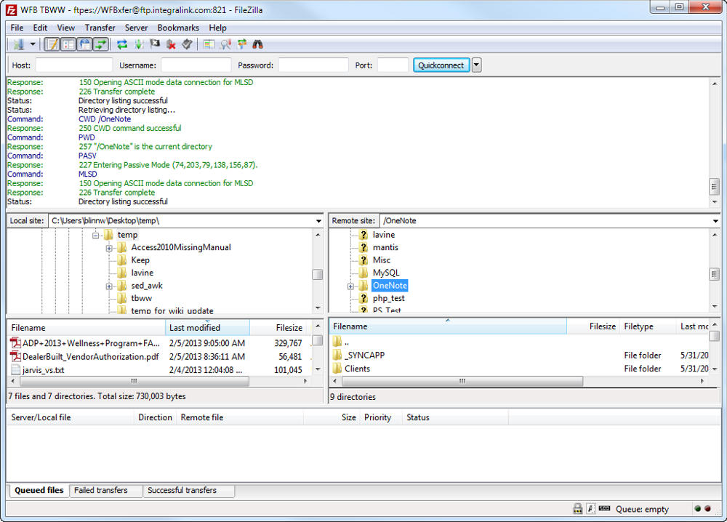Switch to the Queued files tab
Viewport: 727px width, 522px height.
point(39,490)
